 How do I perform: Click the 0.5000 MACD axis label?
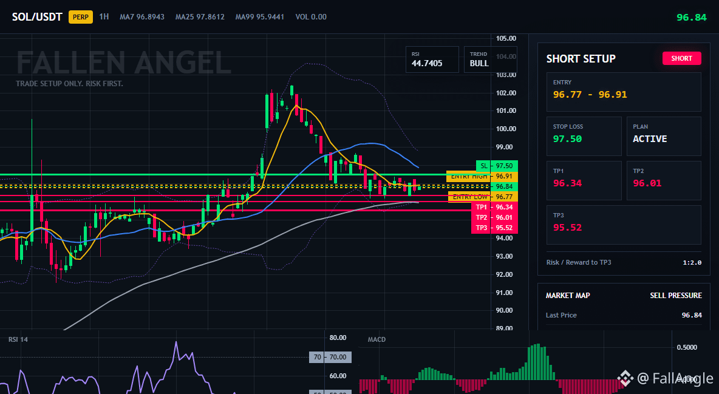(687, 347)
